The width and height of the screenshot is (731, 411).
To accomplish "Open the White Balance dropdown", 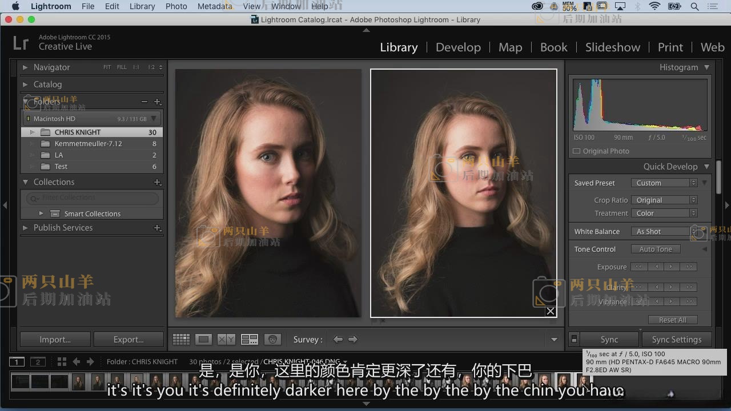I will [x=662, y=231].
